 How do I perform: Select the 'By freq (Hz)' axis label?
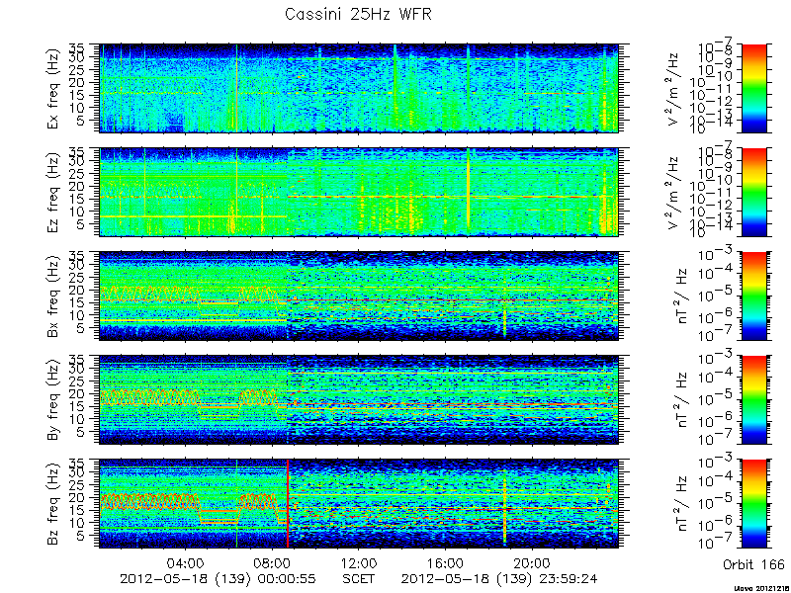[x=53, y=400]
